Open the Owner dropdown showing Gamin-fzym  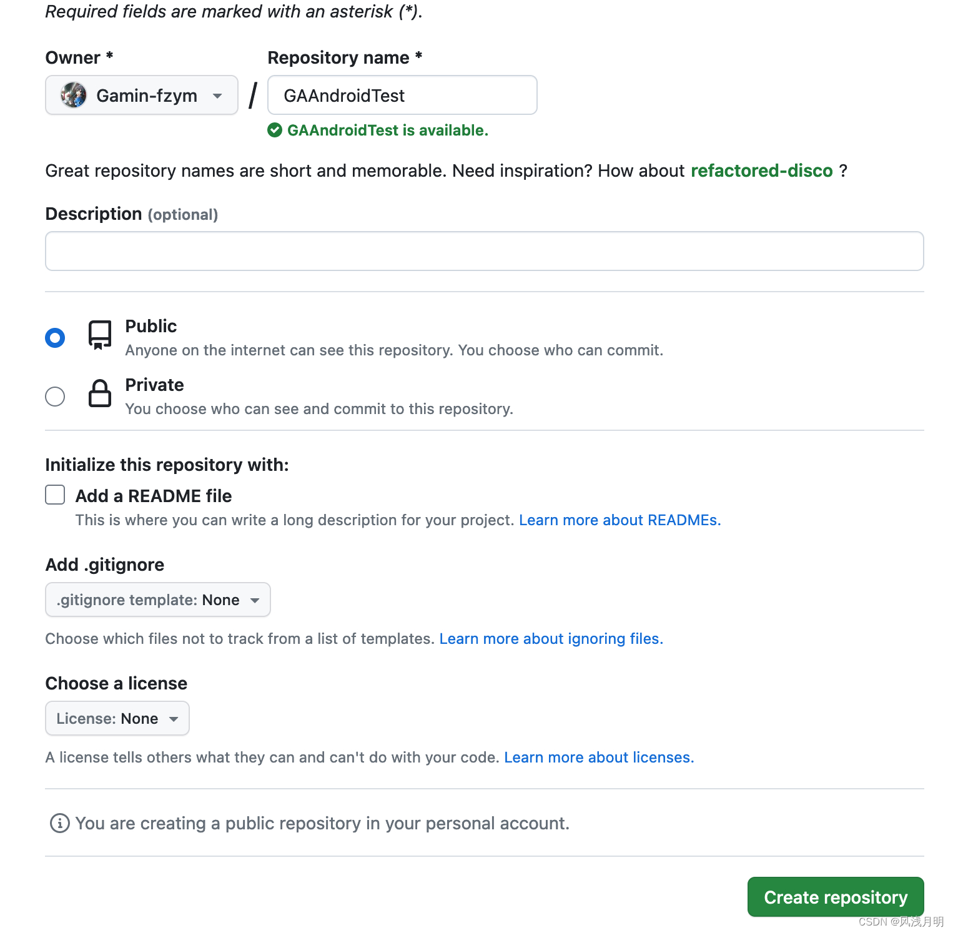click(x=142, y=95)
